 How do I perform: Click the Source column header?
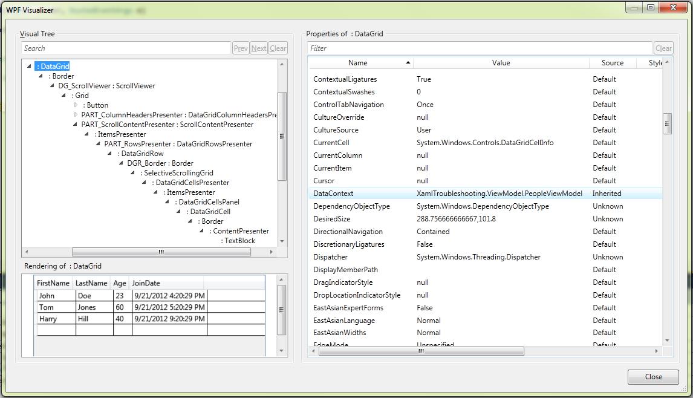pyautogui.click(x=613, y=62)
